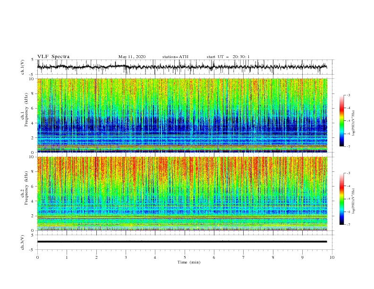Screen dimensions: 374x289
Task: Click the ch.2 PSD color scale bar
Action: 341,199
